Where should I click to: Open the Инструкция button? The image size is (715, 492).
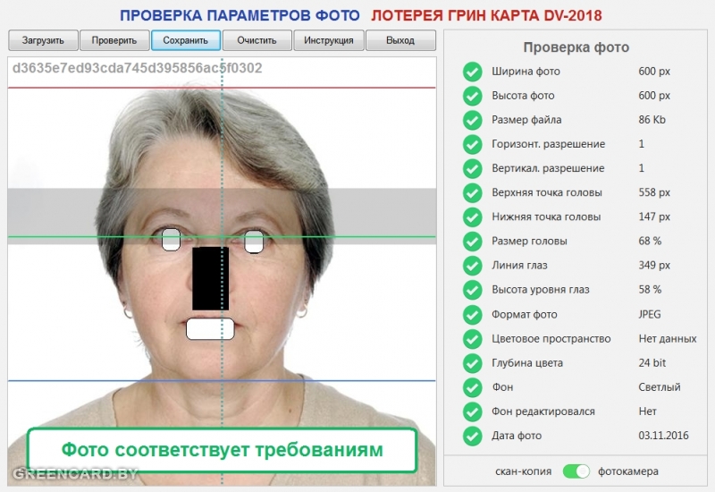point(329,40)
